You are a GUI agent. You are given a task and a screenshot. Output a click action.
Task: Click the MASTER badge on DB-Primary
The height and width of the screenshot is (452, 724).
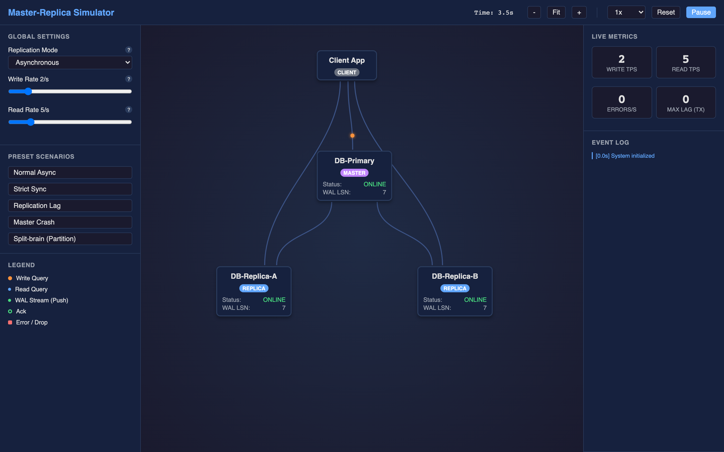(354, 173)
